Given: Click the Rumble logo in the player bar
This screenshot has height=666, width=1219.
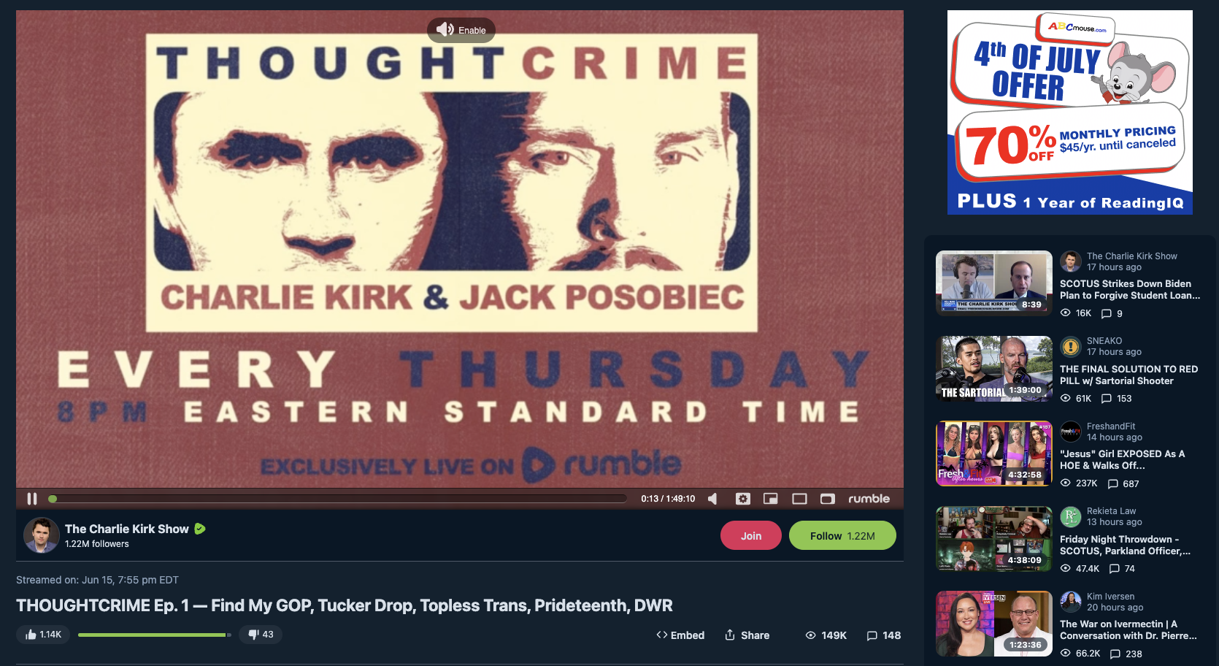Looking at the screenshot, I should click(x=869, y=499).
